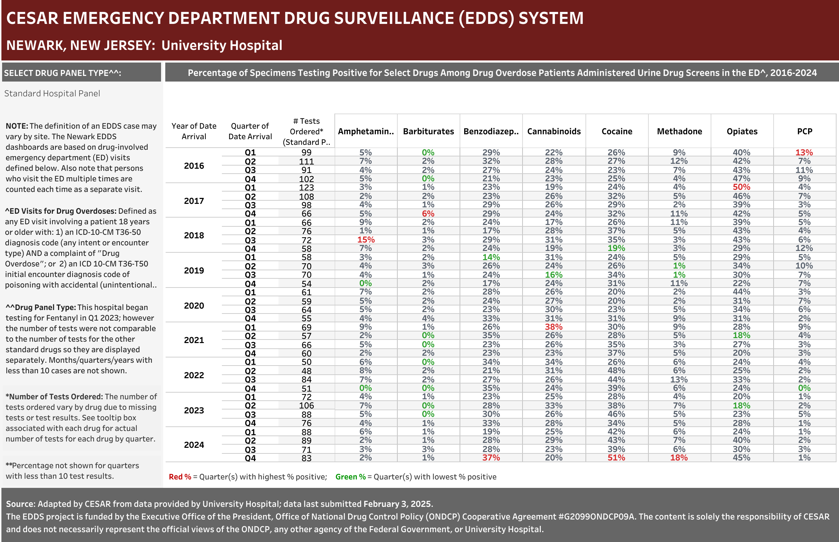Click the Cocaine column header

coord(617,131)
